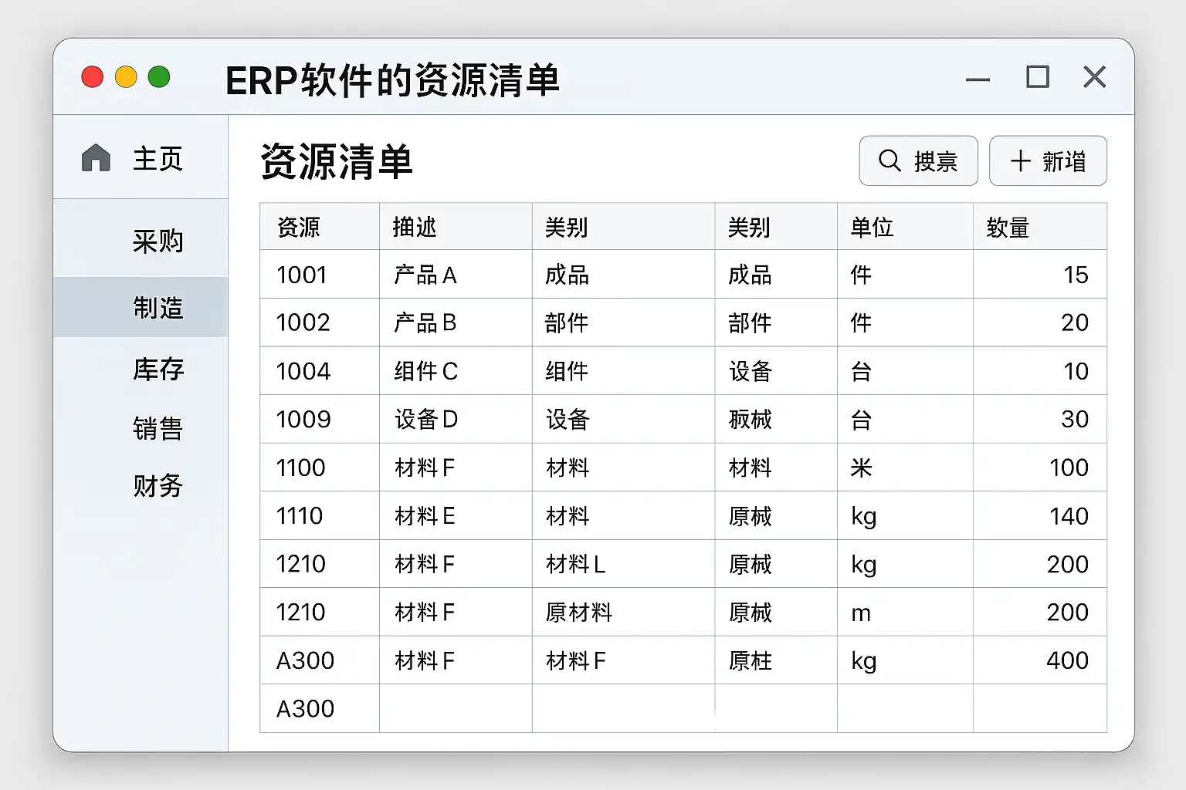Click the 原材料 category cell
The image size is (1186, 790).
coord(579,613)
